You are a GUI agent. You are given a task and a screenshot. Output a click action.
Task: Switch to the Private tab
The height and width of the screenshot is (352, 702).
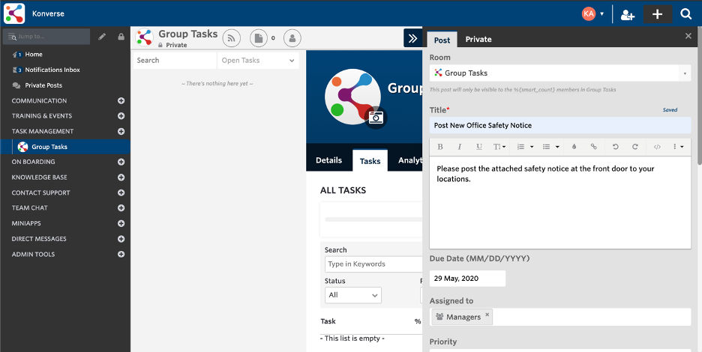pos(478,39)
